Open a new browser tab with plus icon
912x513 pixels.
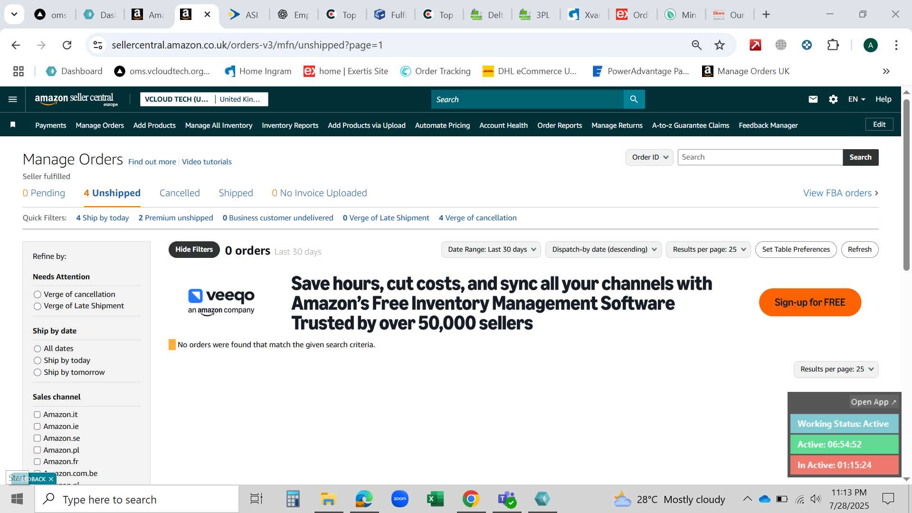point(766,15)
